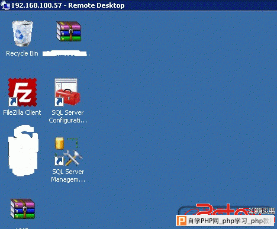
Task: Click the FileZilla Client red Fz icon
Action: click(22, 92)
